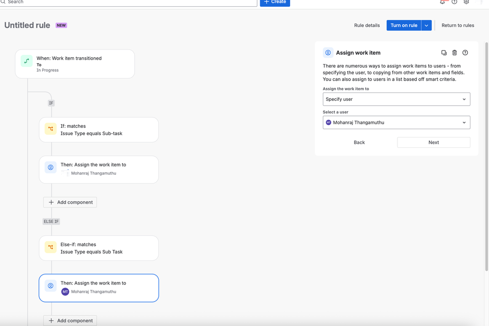Click the condition icon in If: matches card

(x=50, y=129)
